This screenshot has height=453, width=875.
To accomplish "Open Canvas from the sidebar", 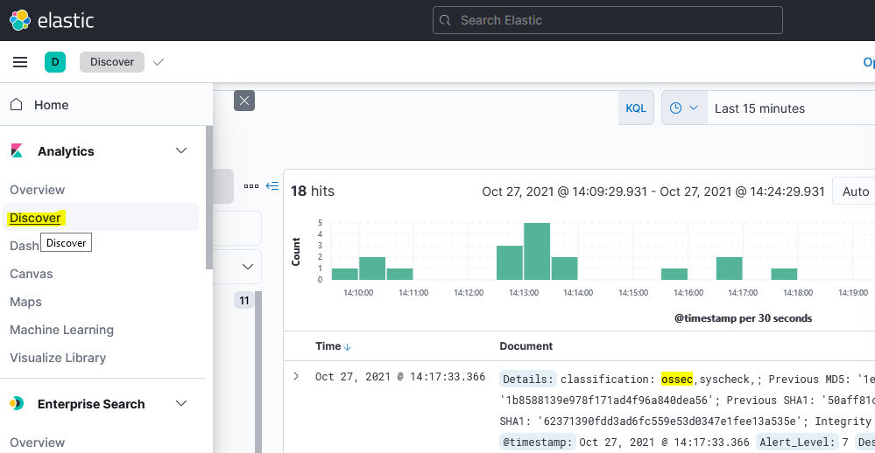I will coord(32,274).
